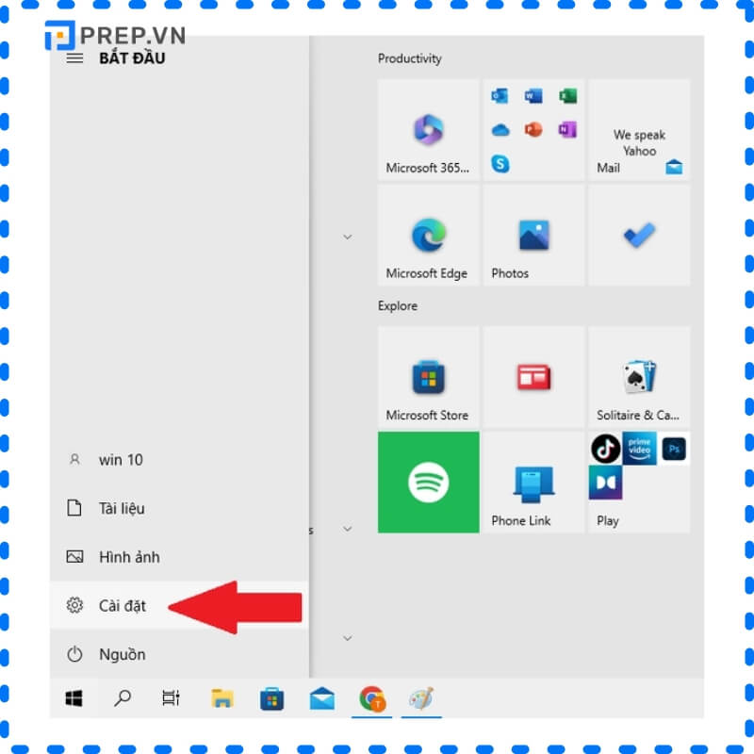Open Mail from the taskbar

coord(322,698)
